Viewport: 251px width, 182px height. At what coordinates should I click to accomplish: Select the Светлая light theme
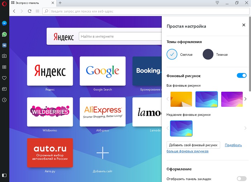click(x=172, y=54)
